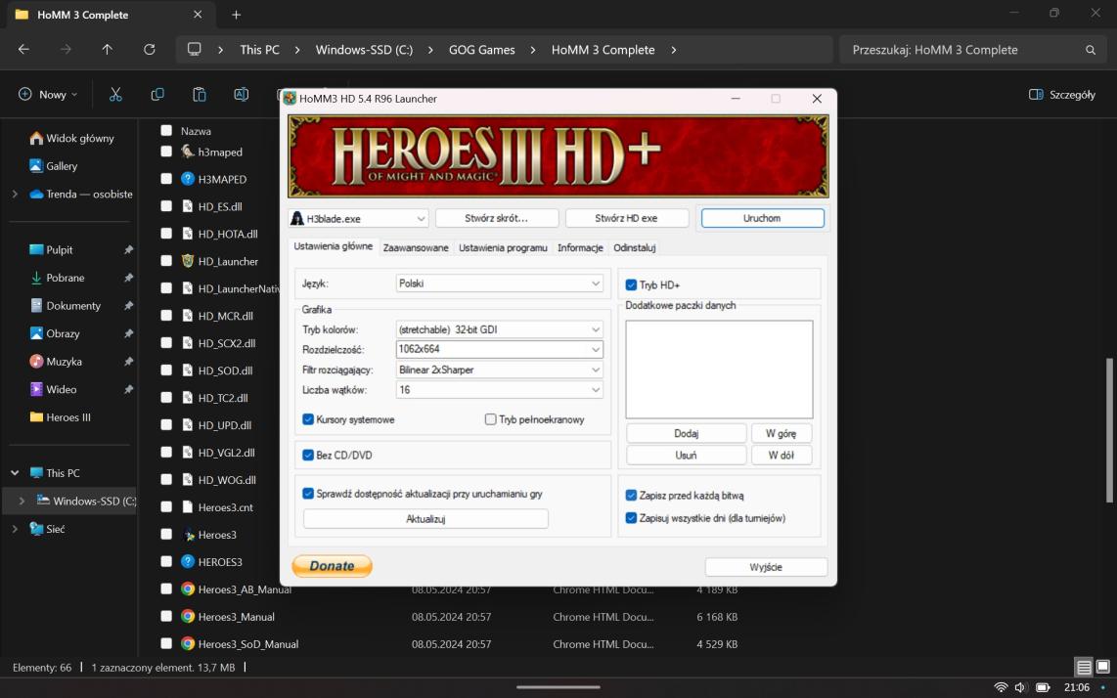Click the volume icon in system tray

pos(1021,687)
